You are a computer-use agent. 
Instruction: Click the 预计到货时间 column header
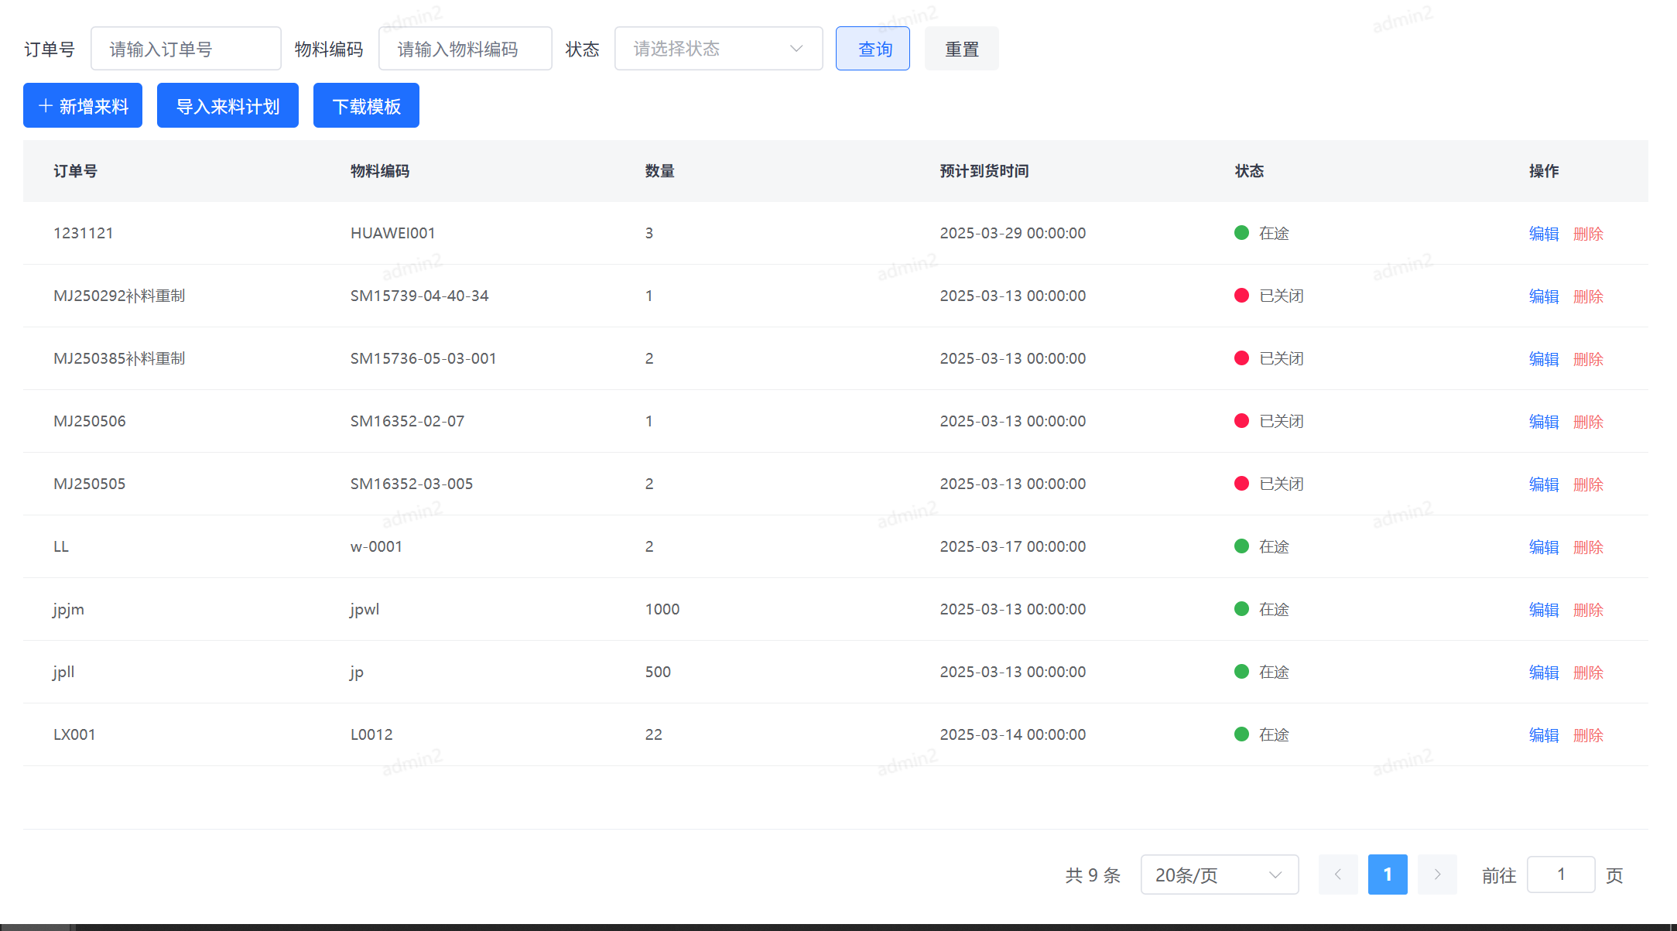(984, 171)
